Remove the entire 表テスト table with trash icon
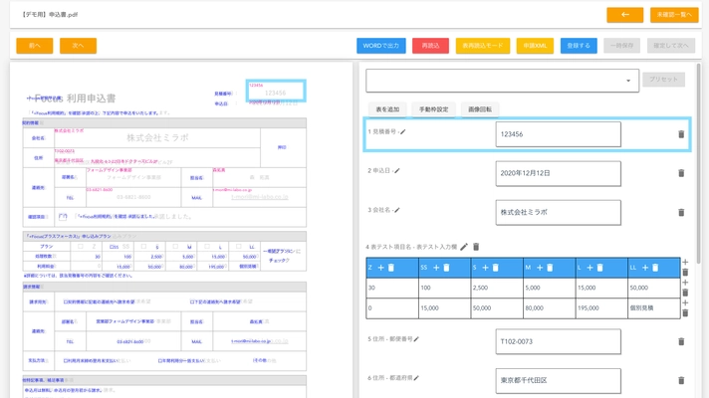The width and height of the screenshot is (709, 398). [x=476, y=247]
